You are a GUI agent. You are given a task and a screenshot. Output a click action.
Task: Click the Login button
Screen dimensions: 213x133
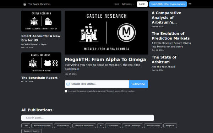pos(142,4)
